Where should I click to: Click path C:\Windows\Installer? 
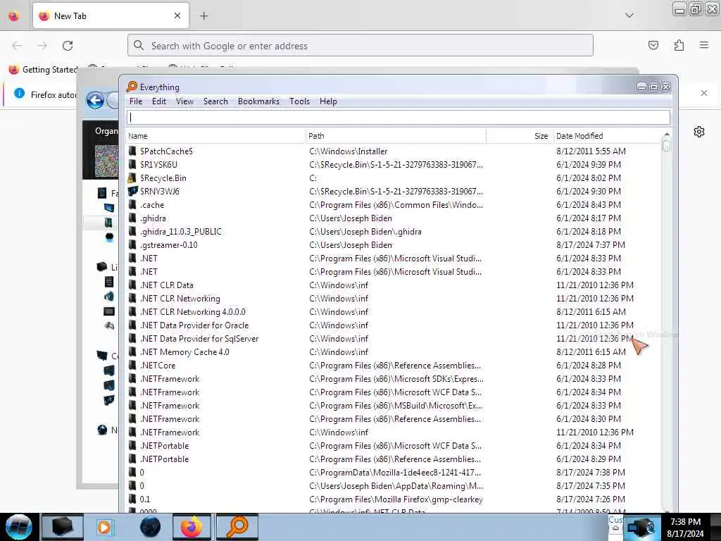click(x=348, y=151)
